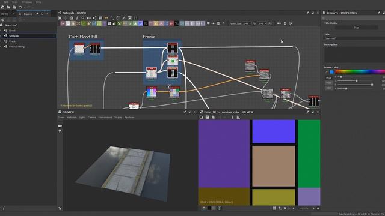Switch to the Explorer tab

coord(28,14)
